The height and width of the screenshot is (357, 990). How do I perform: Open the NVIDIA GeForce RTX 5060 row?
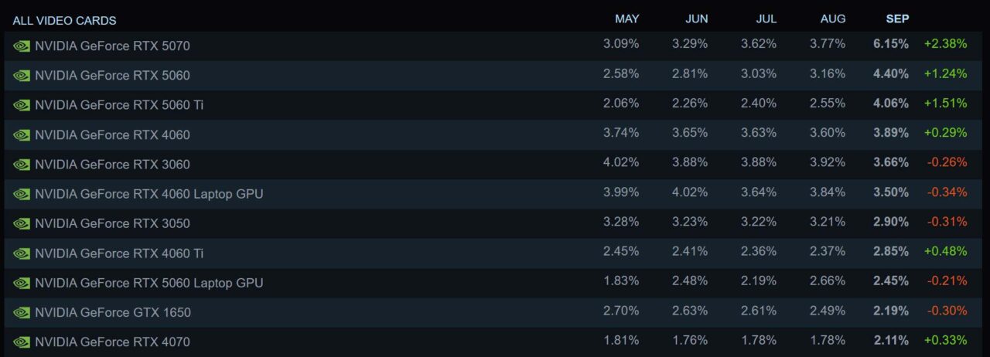coord(493,76)
